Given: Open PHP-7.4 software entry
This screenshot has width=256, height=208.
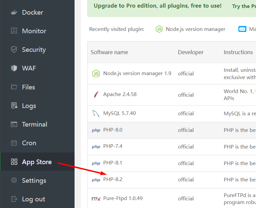Looking at the screenshot, I should click(x=113, y=146).
